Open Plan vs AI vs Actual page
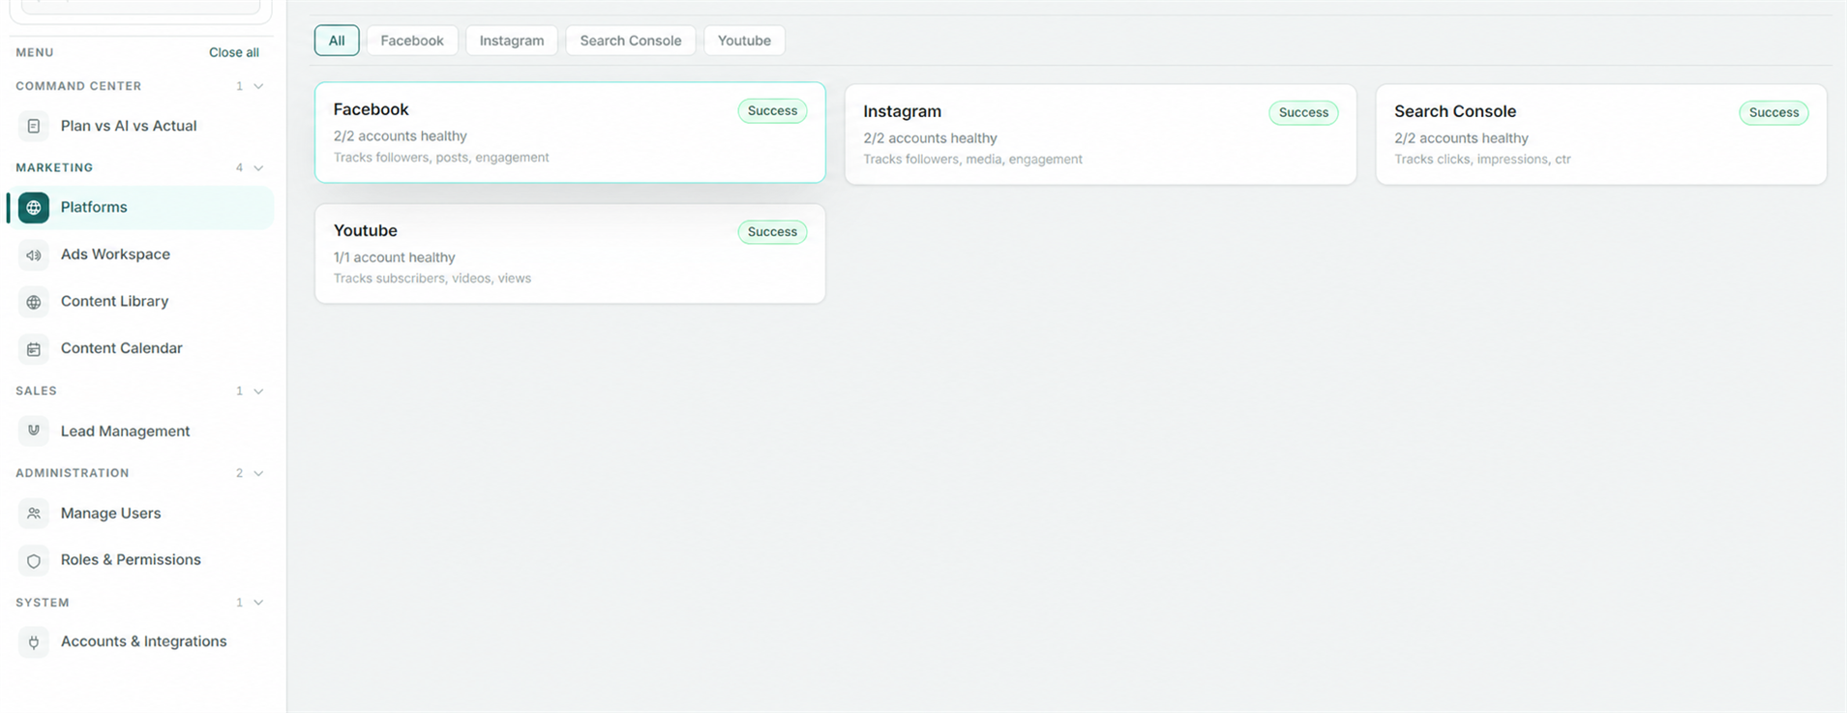Viewport: 1847px width, 713px height. click(129, 126)
